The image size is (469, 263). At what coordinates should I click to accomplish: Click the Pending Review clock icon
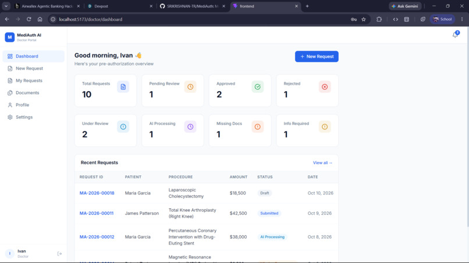coord(190,87)
